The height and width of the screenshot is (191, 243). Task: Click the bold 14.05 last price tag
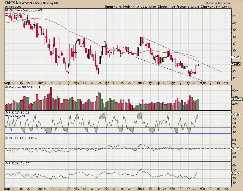[236, 64]
